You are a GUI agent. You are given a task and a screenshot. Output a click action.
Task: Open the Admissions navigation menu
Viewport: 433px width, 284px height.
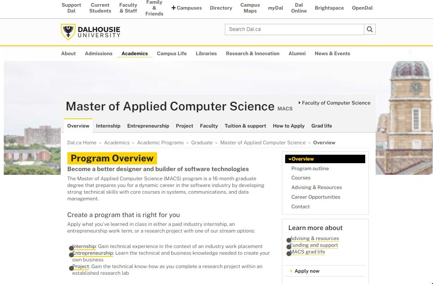pyautogui.click(x=98, y=54)
